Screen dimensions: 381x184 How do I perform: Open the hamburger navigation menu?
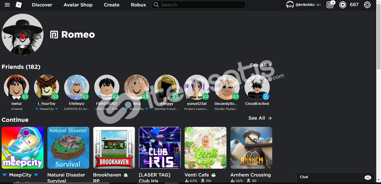click(x=7, y=5)
